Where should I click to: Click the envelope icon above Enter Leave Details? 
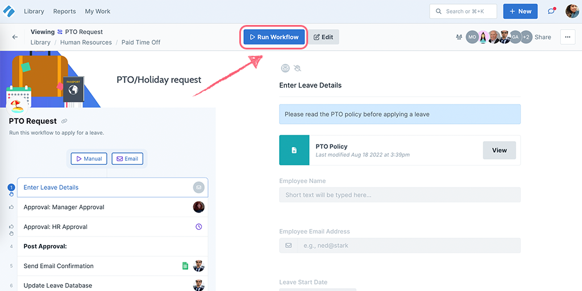[285, 68]
